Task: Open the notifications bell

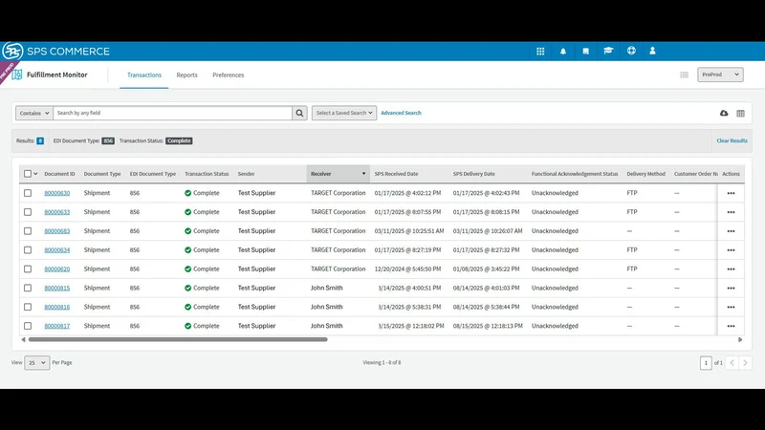Action: pyautogui.click(x=563, y=52)
